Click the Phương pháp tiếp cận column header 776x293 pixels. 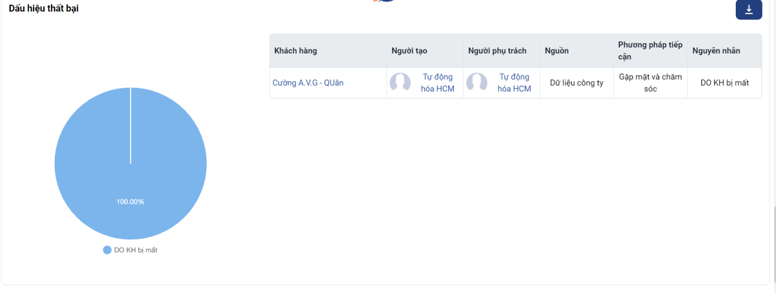click(650, 51)
